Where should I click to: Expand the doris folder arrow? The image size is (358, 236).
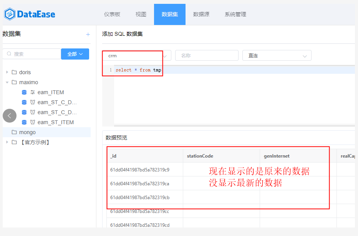tap(7, 72)
